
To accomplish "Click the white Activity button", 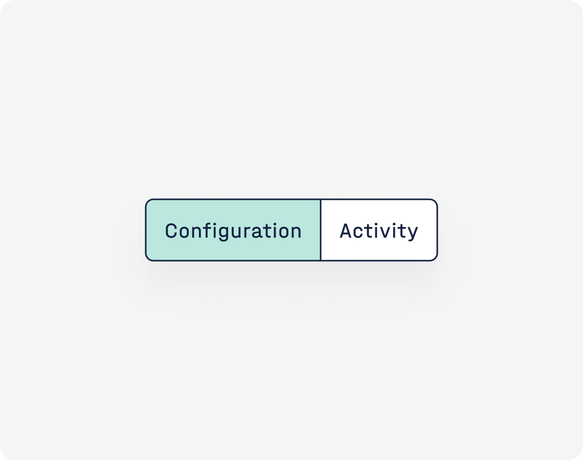I will pos(379,230).
